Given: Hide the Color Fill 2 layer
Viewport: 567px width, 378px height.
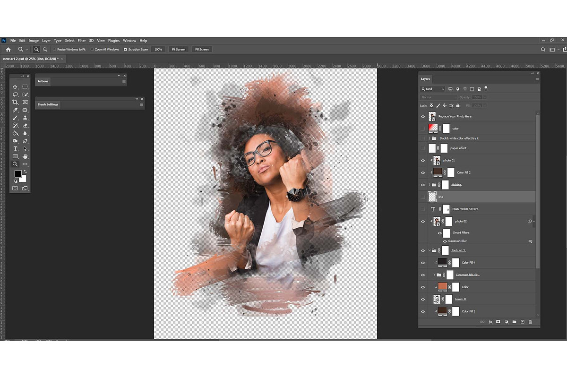Looking at the screenshot, I should [423, 173].
